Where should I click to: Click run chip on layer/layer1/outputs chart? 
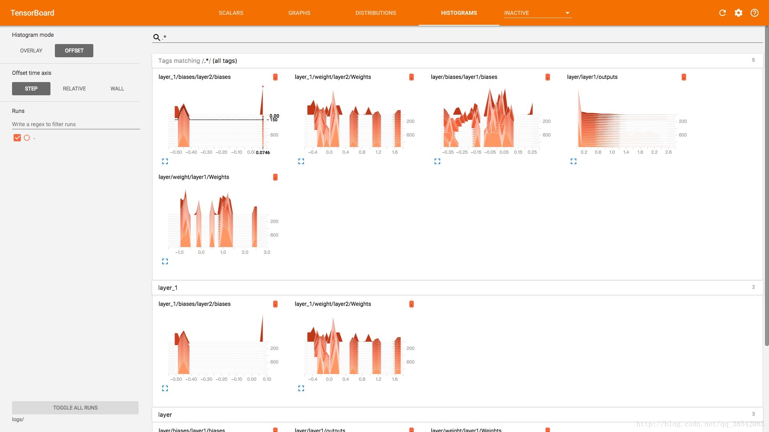tap(684, 77)
